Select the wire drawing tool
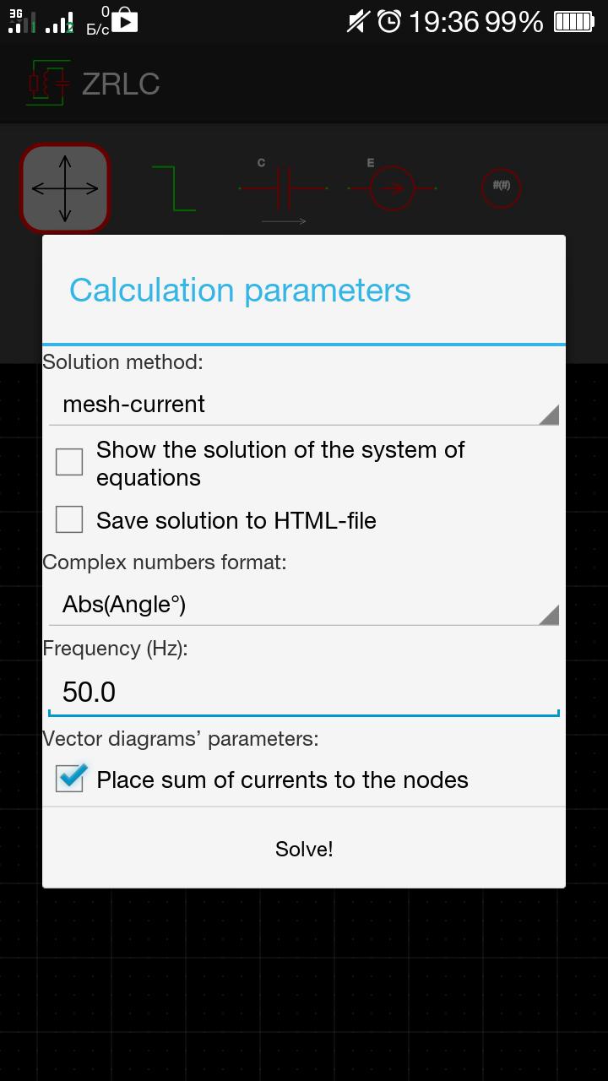The width and height of the screenshot is (608, 1081). point(176,187)
